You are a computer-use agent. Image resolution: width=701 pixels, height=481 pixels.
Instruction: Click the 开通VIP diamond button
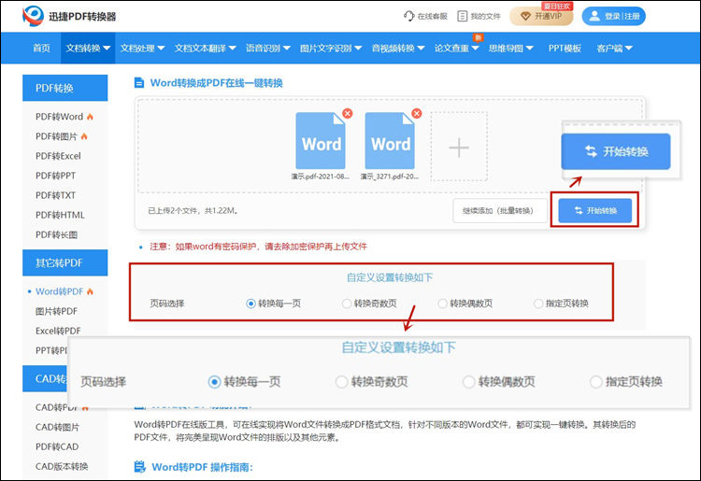(541, 16)
